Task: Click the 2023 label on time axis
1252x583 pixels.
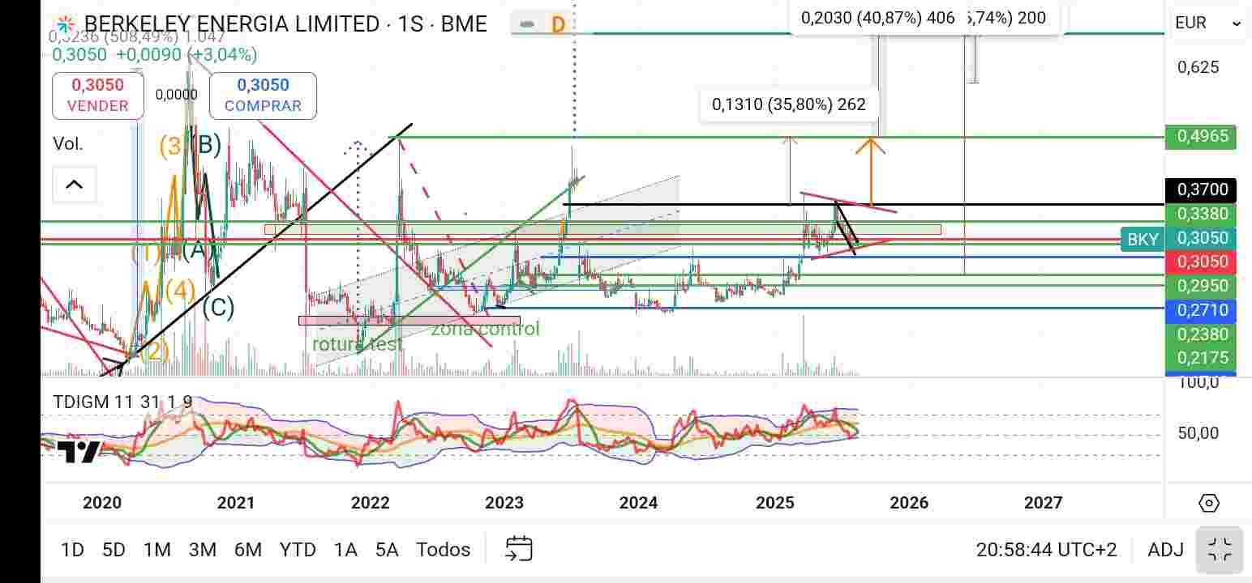Action: [x=504, y=503]
